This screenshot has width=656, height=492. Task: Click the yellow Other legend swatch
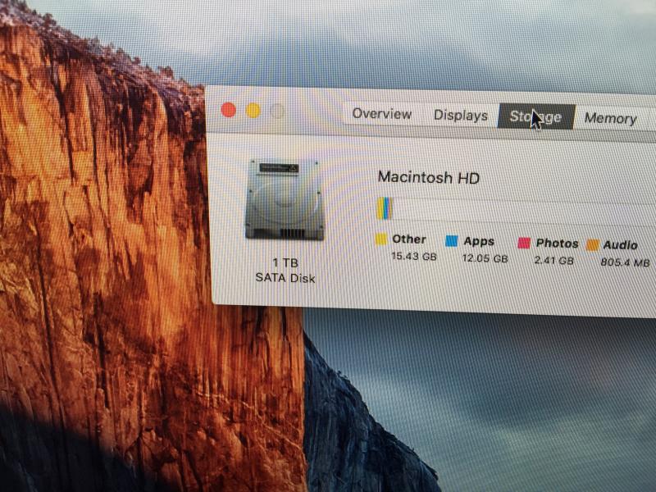tap(380, 239)
